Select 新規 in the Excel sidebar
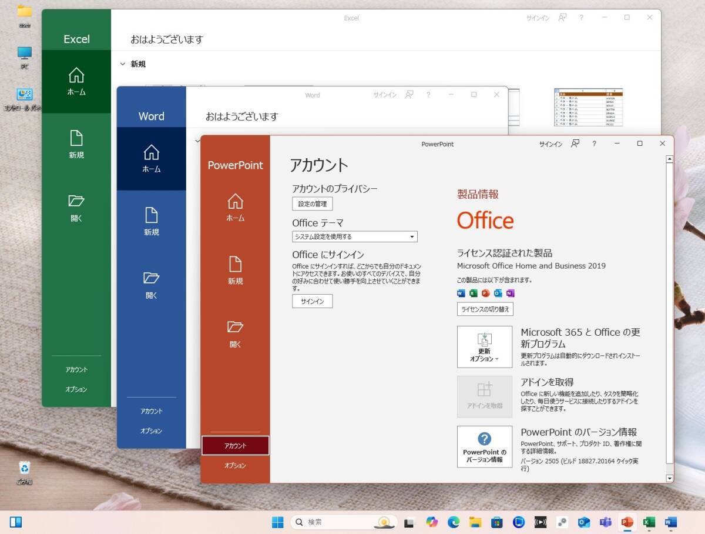This screenshot has height=534, width=705. pos(76,145)
